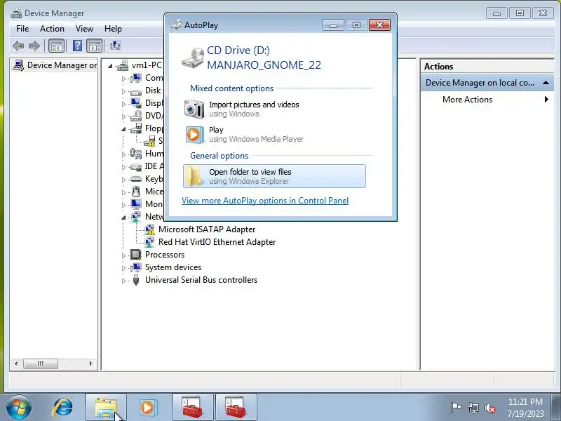Close the AutoPlay dialog
561x421 pixels.
pyautogui.click(x=379, y=25)
